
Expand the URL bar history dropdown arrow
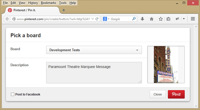pyautogui.click(x=92, y=19)
